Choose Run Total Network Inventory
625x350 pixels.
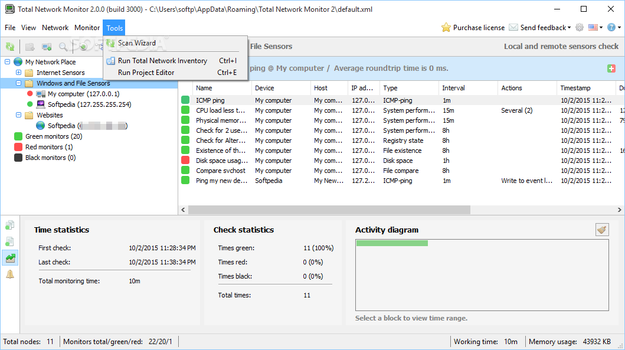point(163,61)
